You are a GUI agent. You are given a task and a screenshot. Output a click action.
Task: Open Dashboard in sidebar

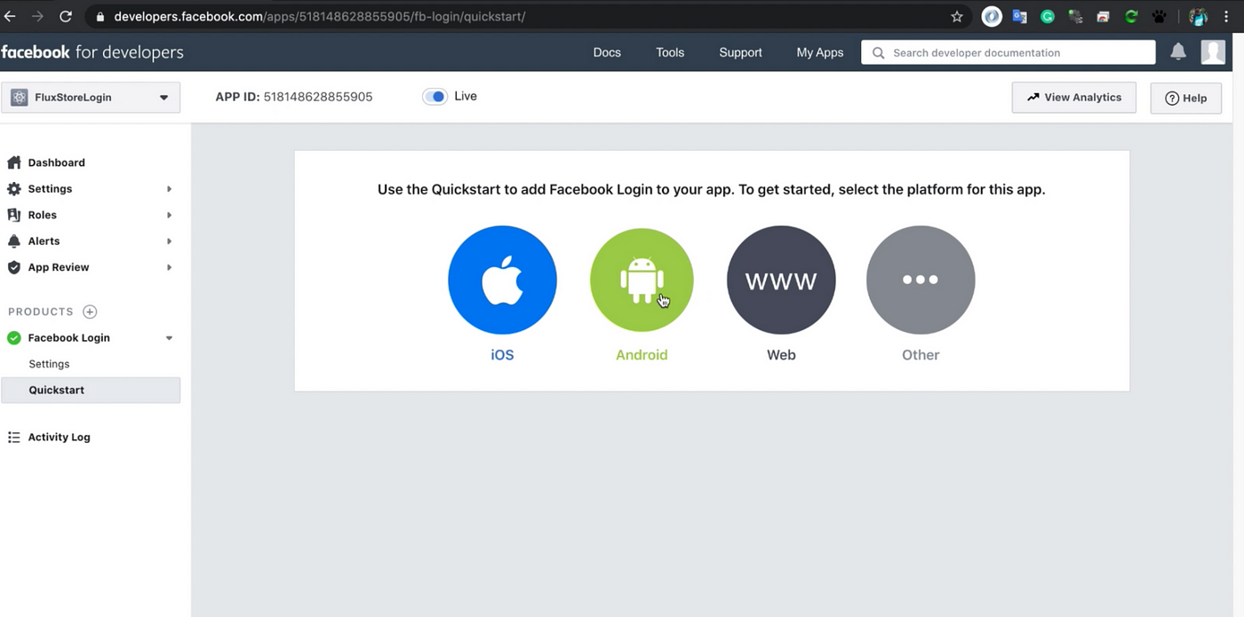[56, 162]
